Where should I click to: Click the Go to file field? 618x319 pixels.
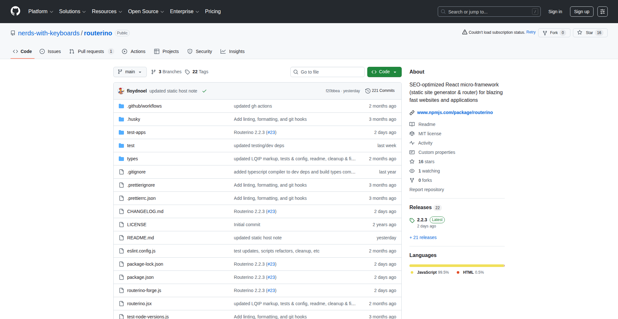pyautogui.click(x=327, y=72)
